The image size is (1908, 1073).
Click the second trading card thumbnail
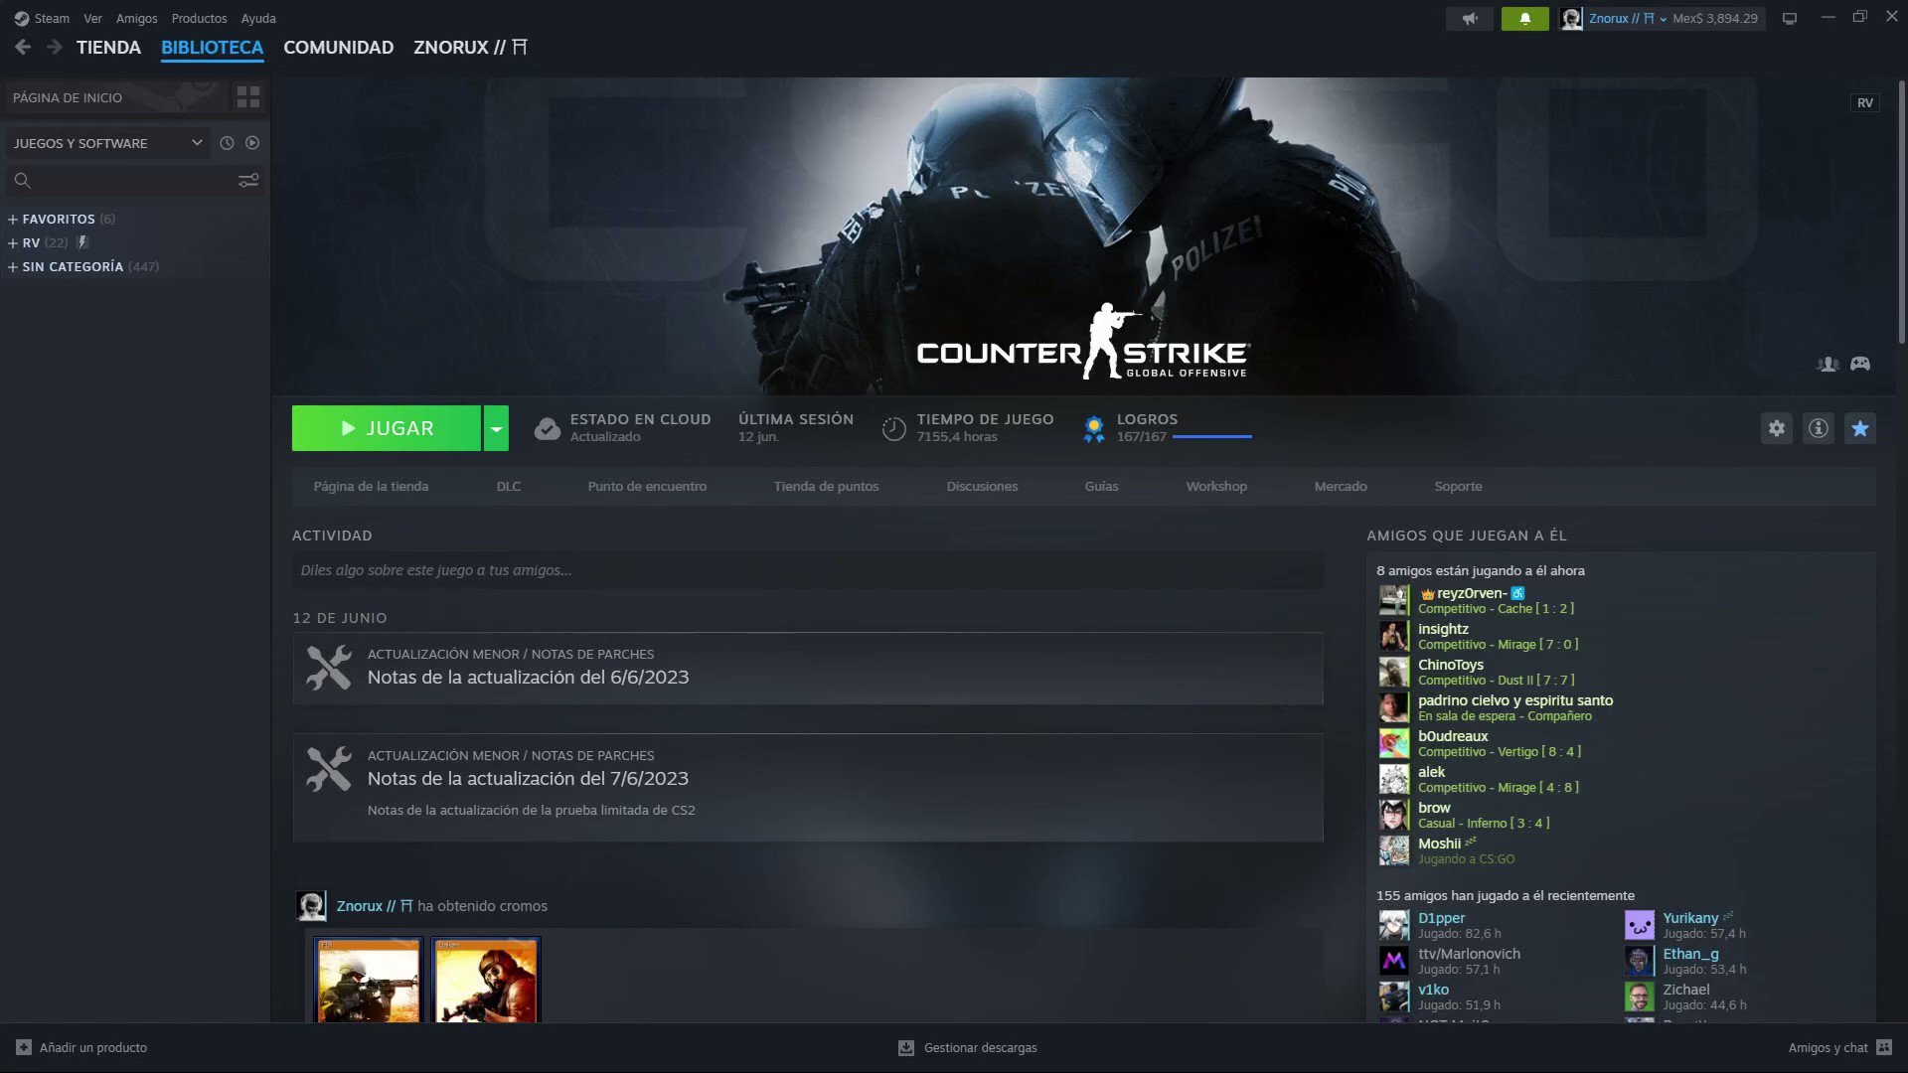[486, 980]
